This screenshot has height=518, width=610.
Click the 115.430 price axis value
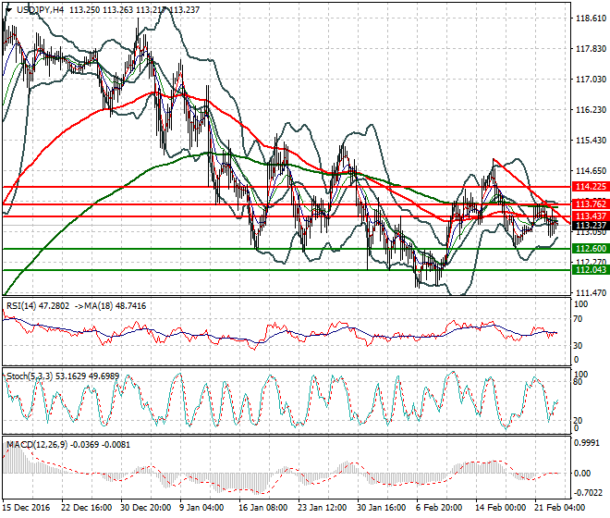(x=591, y=141)
